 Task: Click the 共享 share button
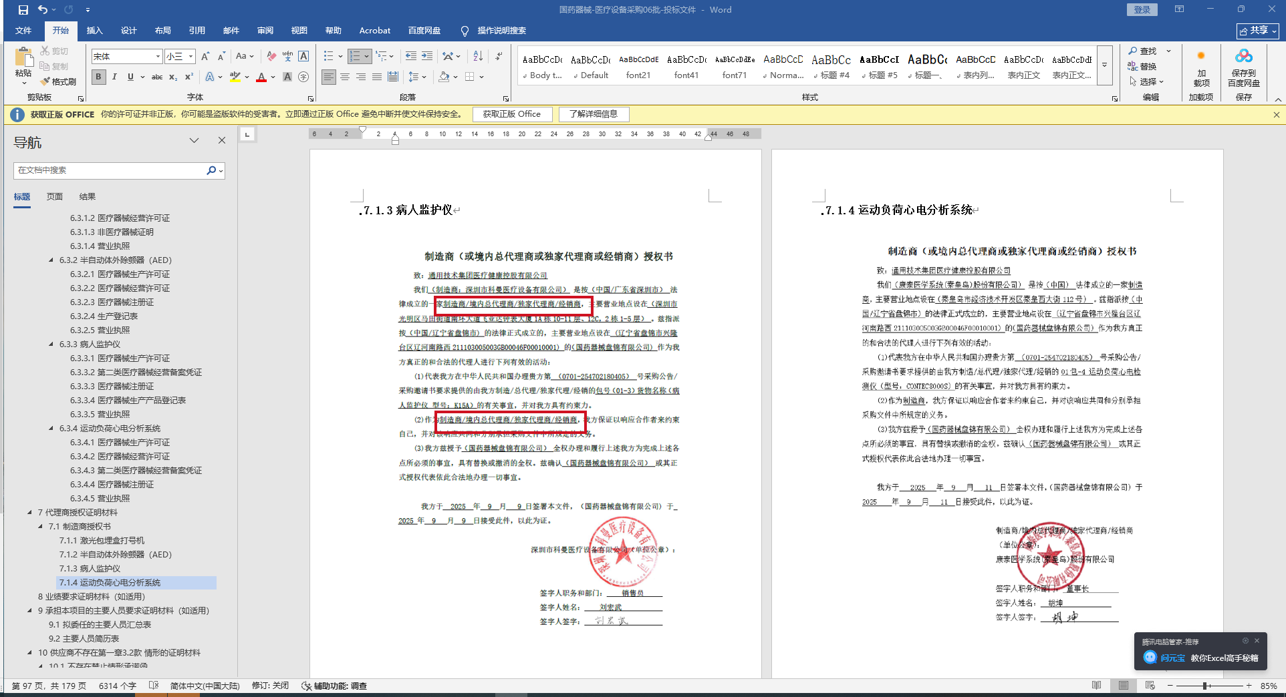(x=1257, y=31)
